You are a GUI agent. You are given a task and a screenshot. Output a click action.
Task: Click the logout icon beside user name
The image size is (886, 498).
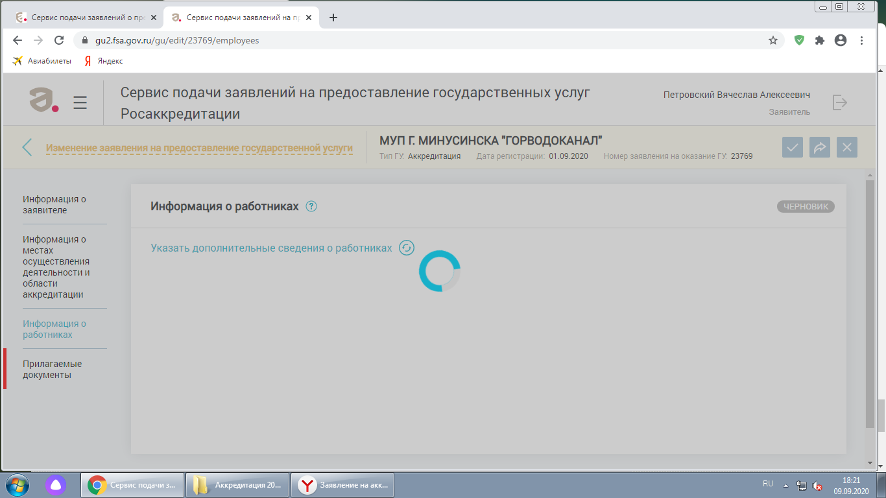click(x=839, y=102)
